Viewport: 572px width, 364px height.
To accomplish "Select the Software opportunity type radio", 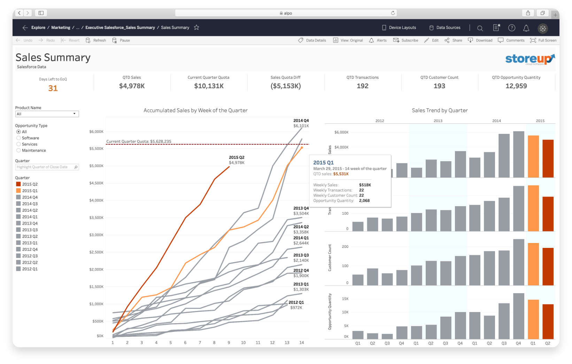I will pyautogui.click(x=19, y=138).
